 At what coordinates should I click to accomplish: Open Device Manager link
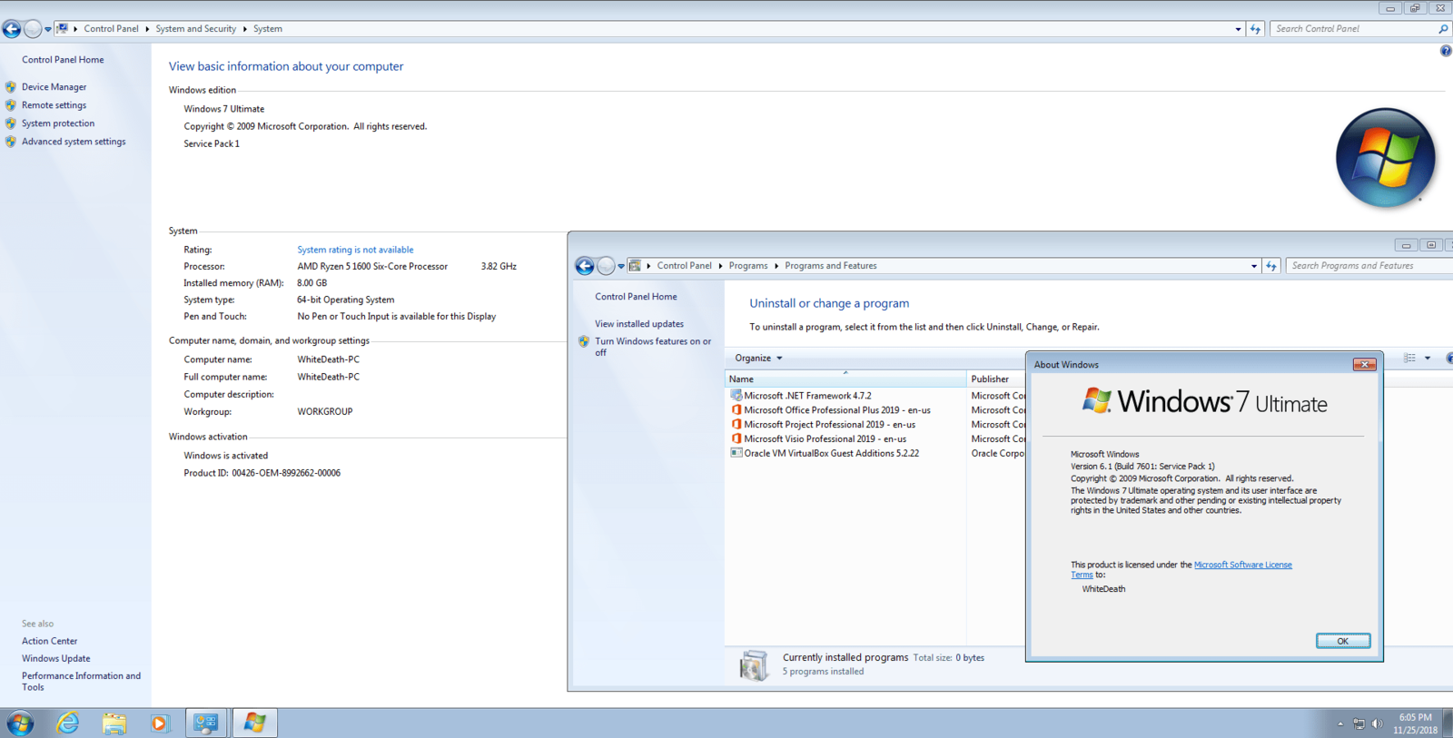(54, 87)
